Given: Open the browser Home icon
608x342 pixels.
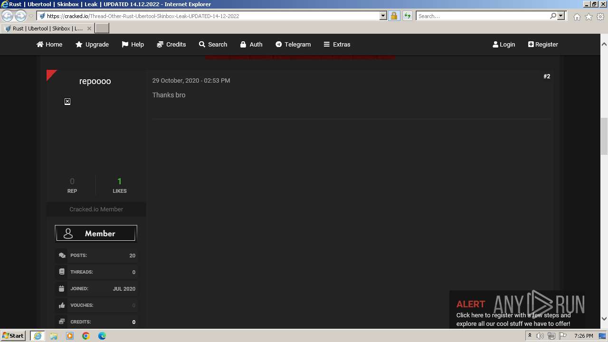Looking at the screenshot, I should [x=577, y=16].
